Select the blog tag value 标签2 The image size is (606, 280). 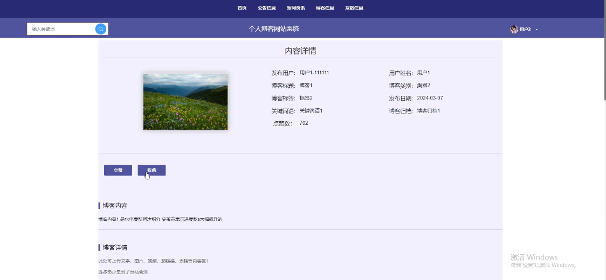[x=306, y=98]
